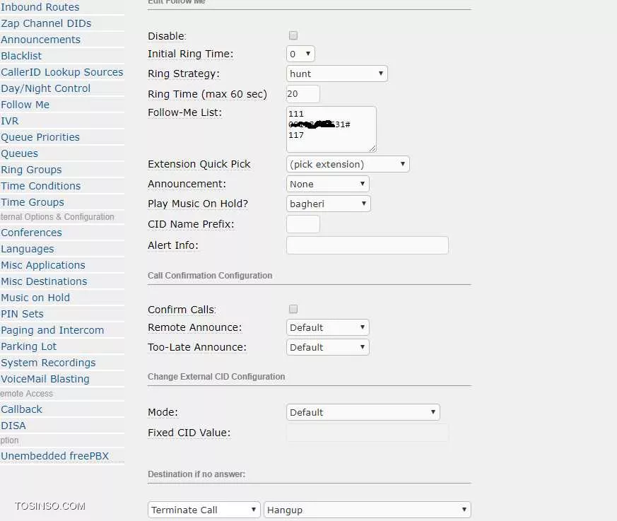Screen dimensions: 617x521
Task: Go to Music on Hold
Action: tap(35, 298)
